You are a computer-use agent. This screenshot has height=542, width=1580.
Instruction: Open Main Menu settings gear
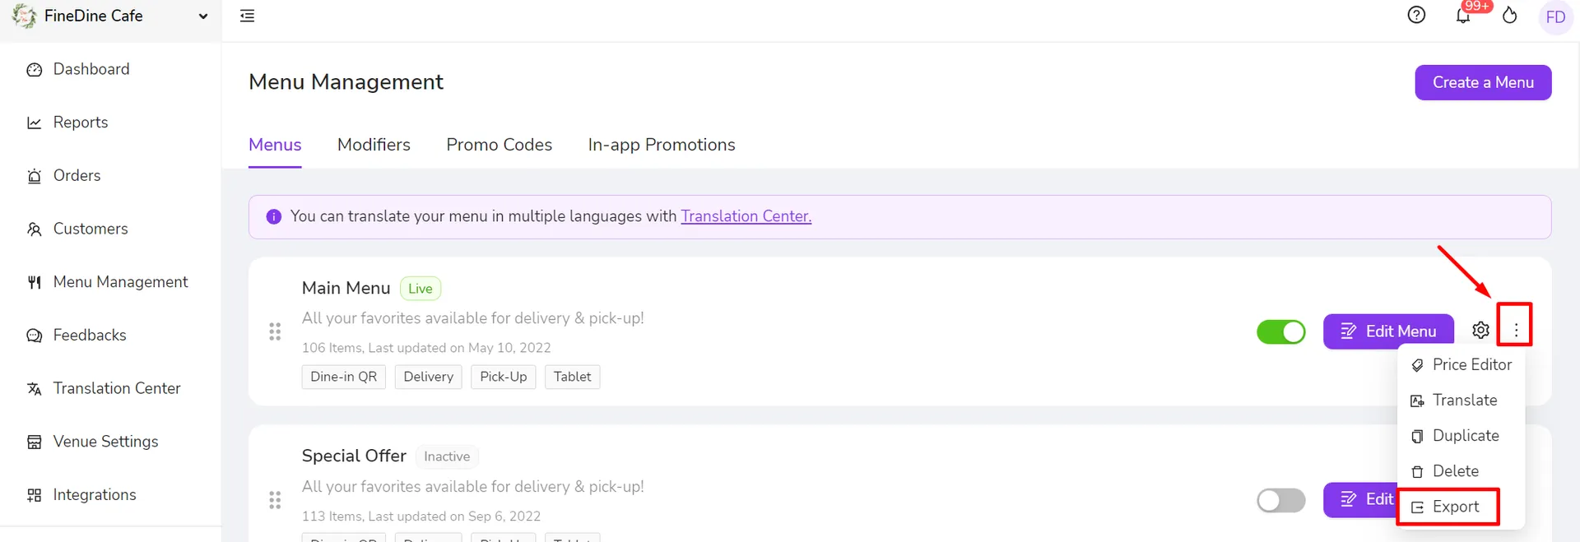tap(1480, 331)
